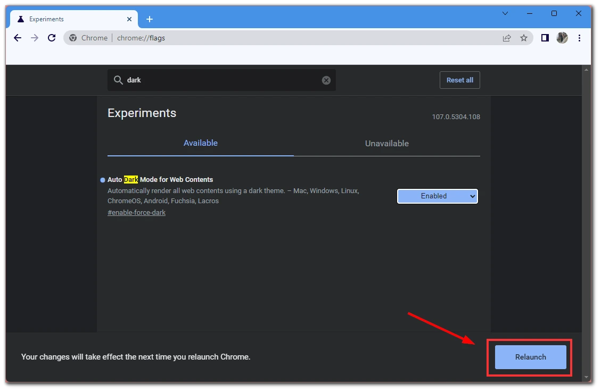Switch to the Available tab
The height and width of the screenshot is (392, 601).
point(201,143)
